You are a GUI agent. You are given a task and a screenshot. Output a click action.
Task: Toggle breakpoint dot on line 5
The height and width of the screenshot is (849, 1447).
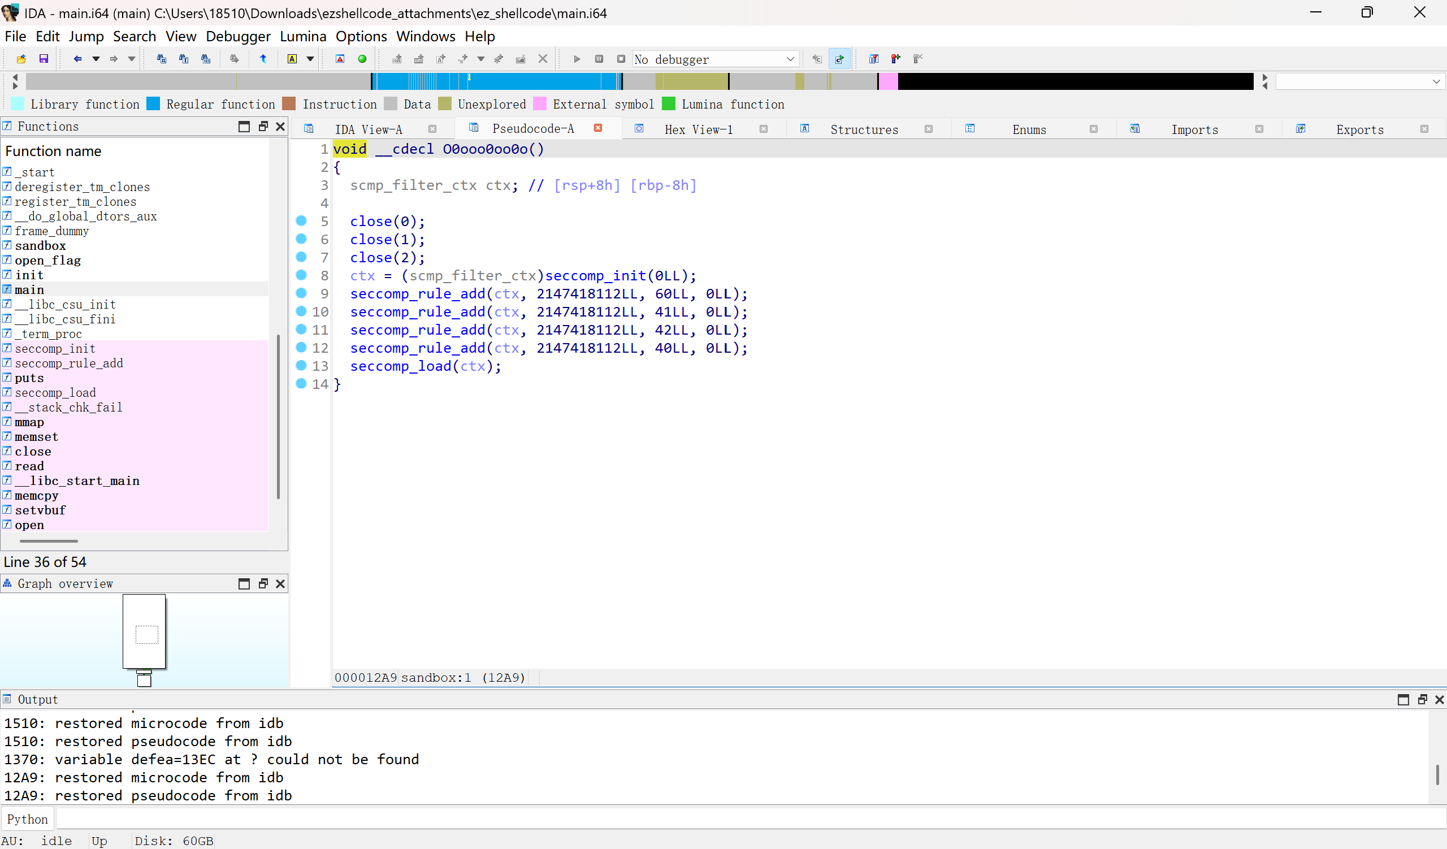(301, 221)
